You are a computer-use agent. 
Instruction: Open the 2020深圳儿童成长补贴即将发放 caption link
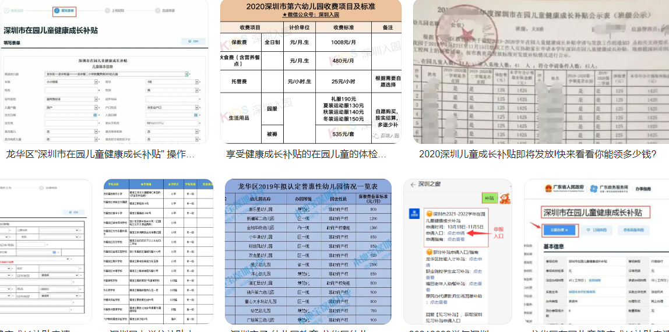pos(537,154)
